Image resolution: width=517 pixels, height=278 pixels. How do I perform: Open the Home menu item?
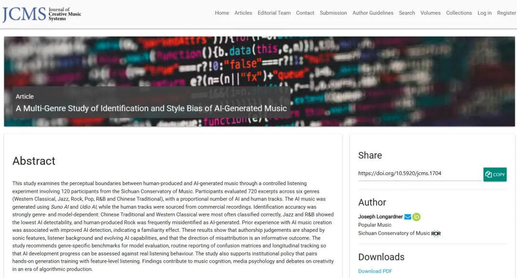(x=222, y=13)
